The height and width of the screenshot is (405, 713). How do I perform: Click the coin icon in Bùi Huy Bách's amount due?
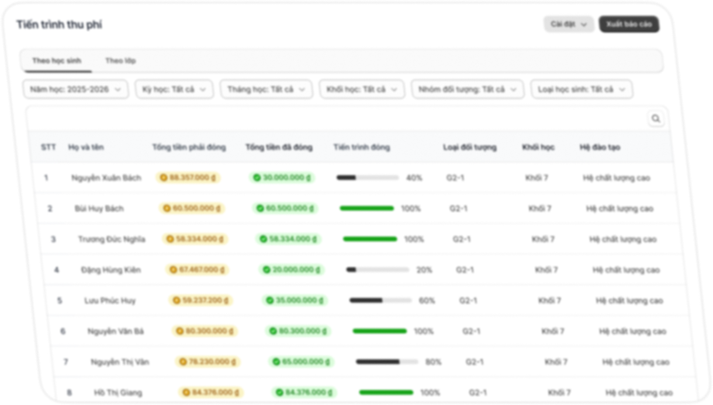coord(167,208)
